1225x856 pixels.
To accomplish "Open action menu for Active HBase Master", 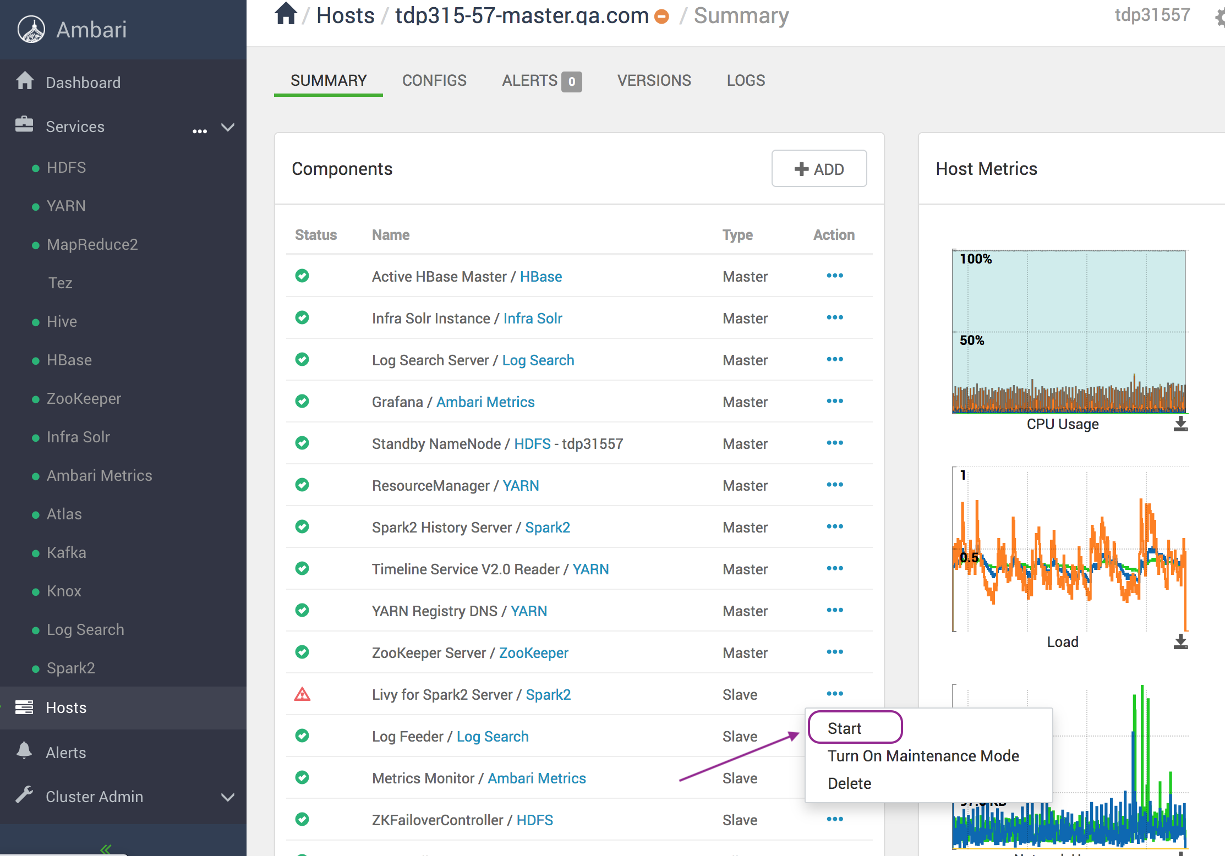I will [x=834, y=276].
